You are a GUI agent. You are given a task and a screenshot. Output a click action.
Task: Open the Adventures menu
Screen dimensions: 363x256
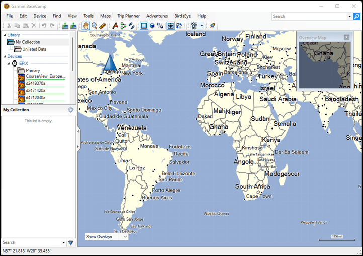tap(157, 16)
